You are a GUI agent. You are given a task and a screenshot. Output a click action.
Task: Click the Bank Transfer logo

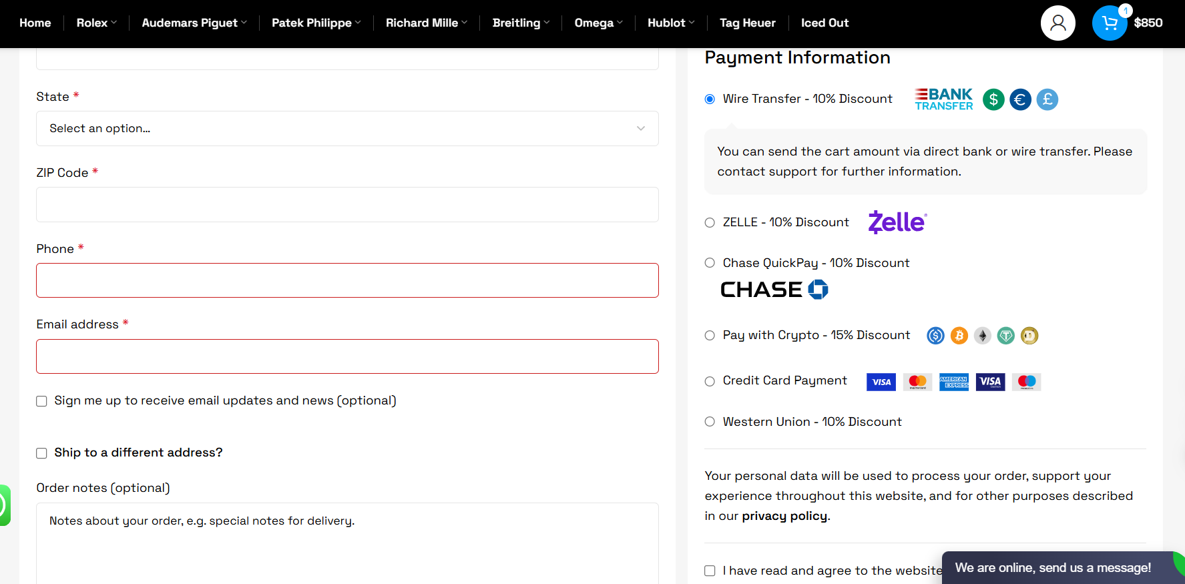pos(944,99)
